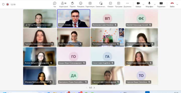Select Dmytro Deineko's video tile

point(73,18)
